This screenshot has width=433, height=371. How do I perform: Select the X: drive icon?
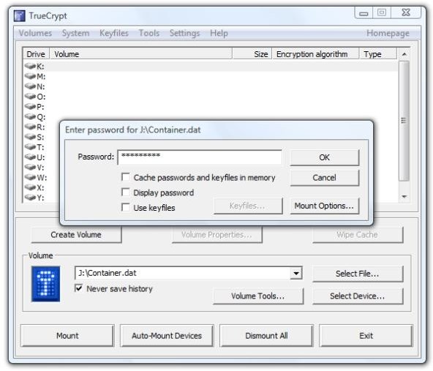click(x=30, y=187)
